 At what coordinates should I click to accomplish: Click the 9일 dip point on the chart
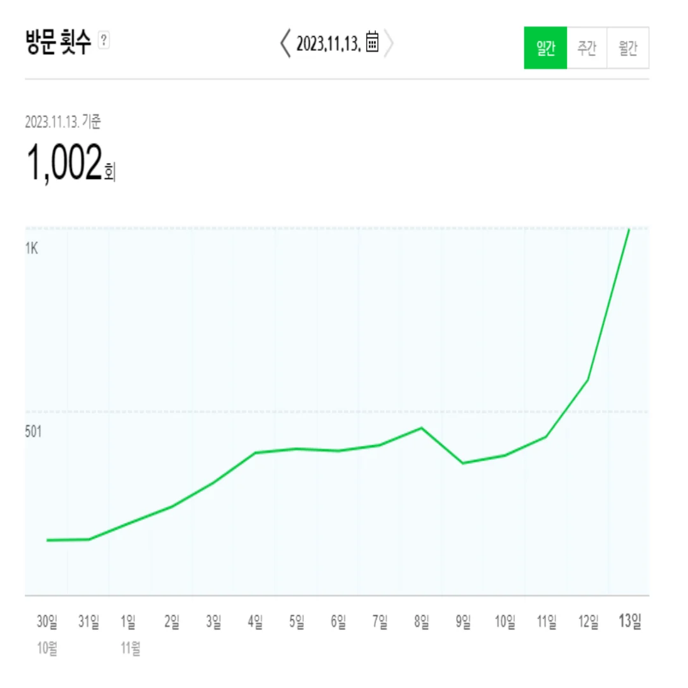pos(462,463)
